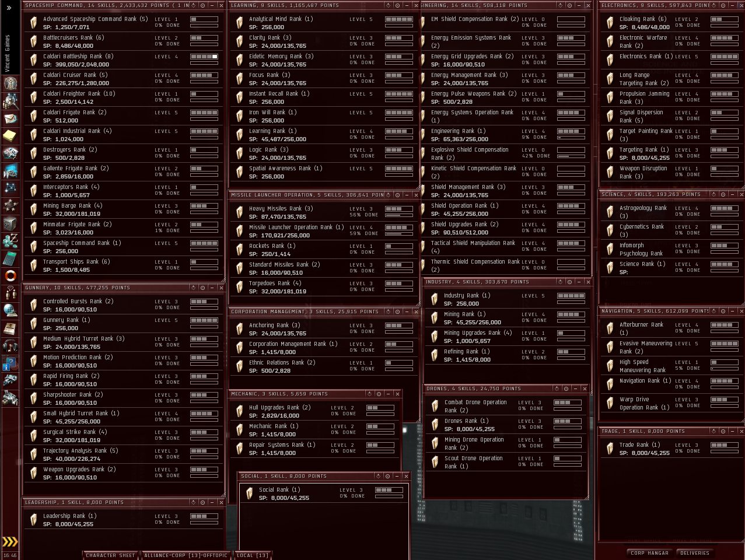Click the skill book icon for Gunnery
The image size is (745, 560).
point(34,324)
